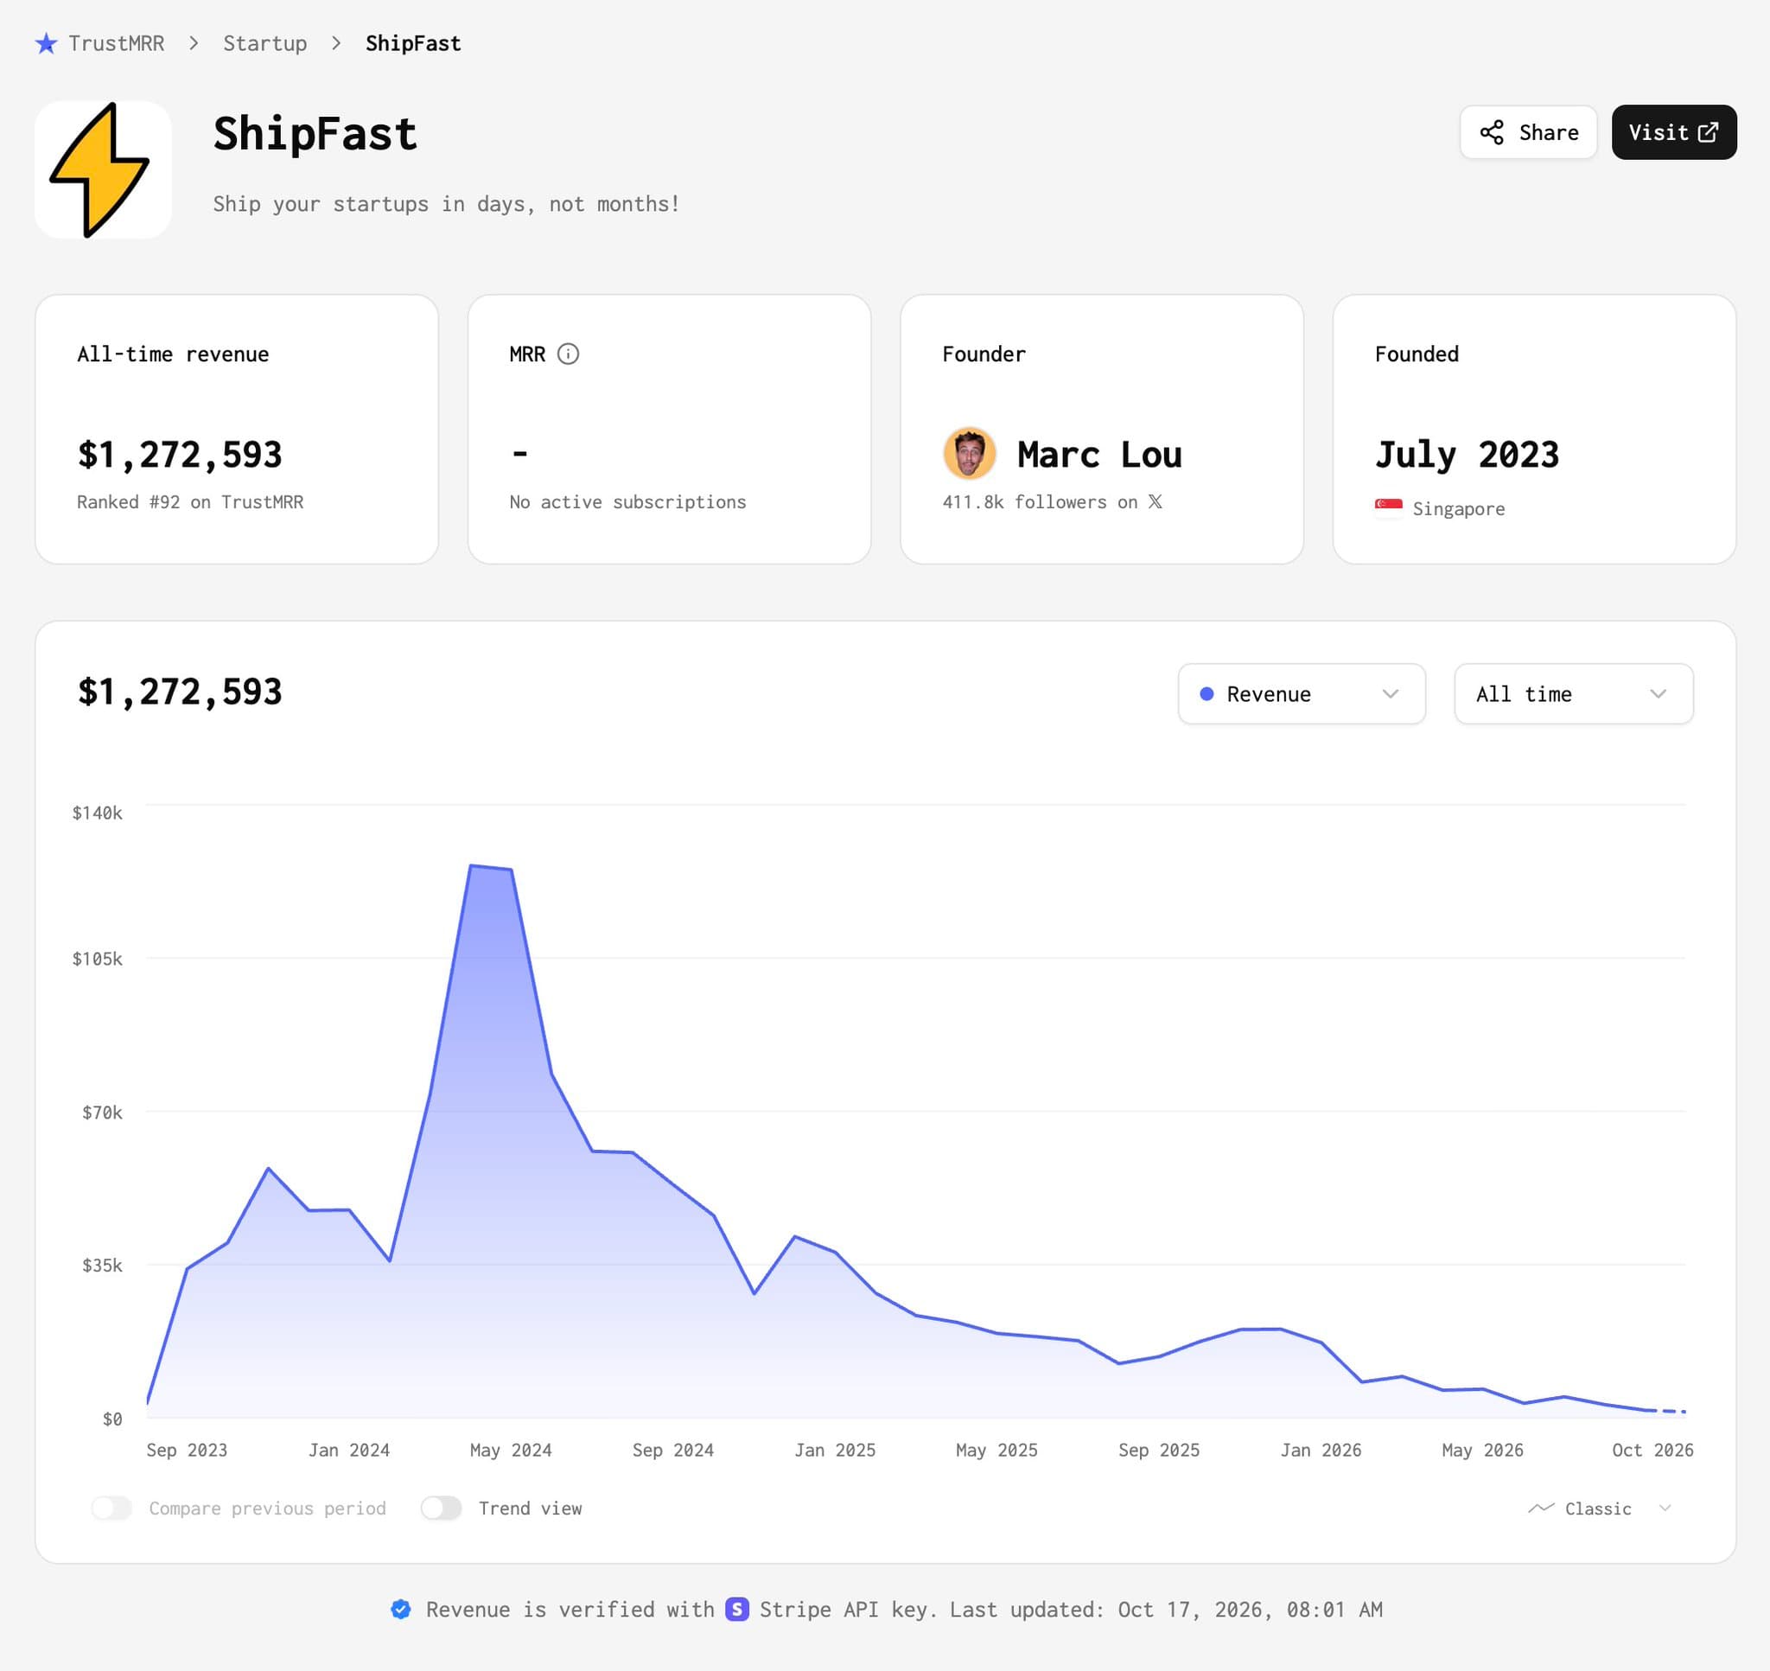Click the 'Oct 2026' axis label
1770x1671 pixels.
click(x=1652, y=1450)
